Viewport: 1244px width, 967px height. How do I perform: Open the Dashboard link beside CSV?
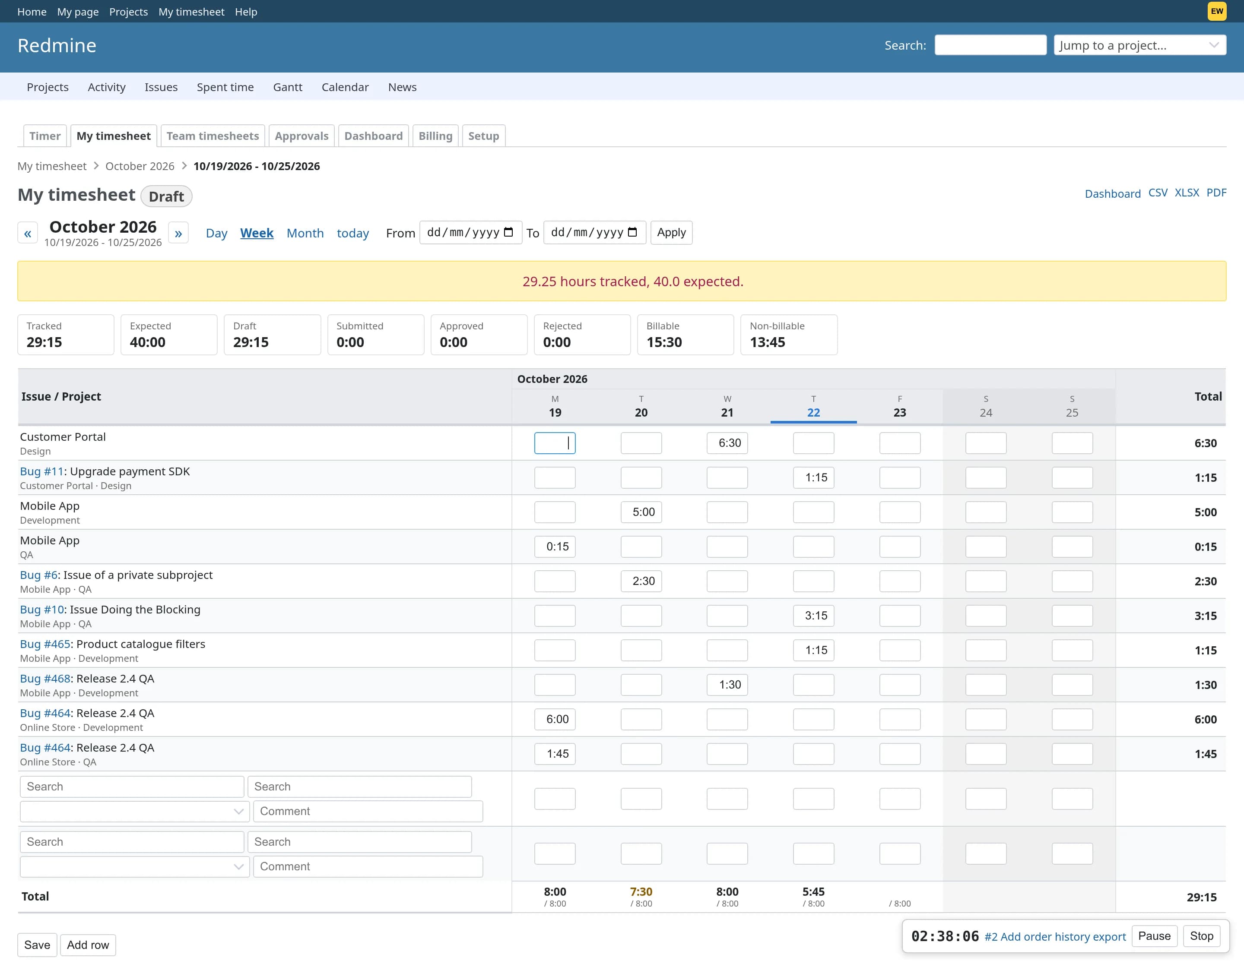pos(1112,193)
